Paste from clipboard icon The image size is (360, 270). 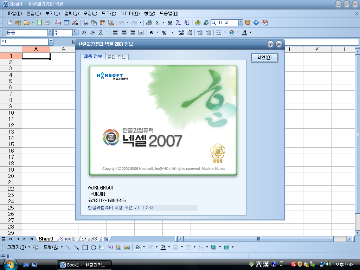(x=102, y=22)
